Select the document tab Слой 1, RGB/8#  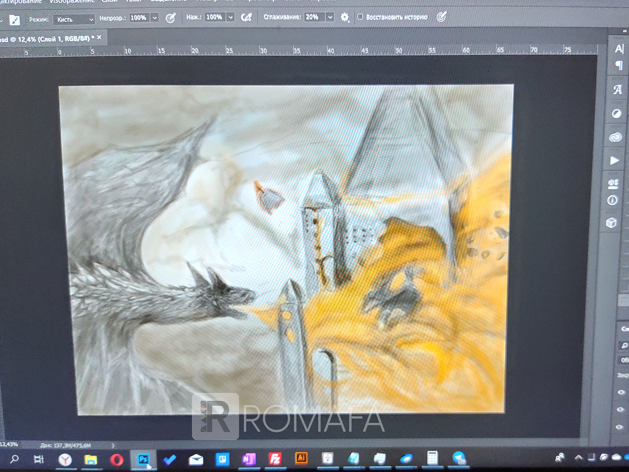click(45, 39)
